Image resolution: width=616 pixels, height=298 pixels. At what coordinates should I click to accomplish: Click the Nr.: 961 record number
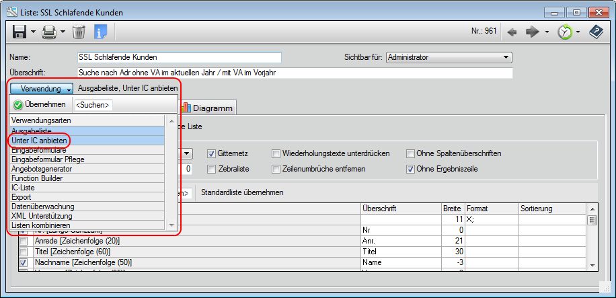tap(484, 32)
